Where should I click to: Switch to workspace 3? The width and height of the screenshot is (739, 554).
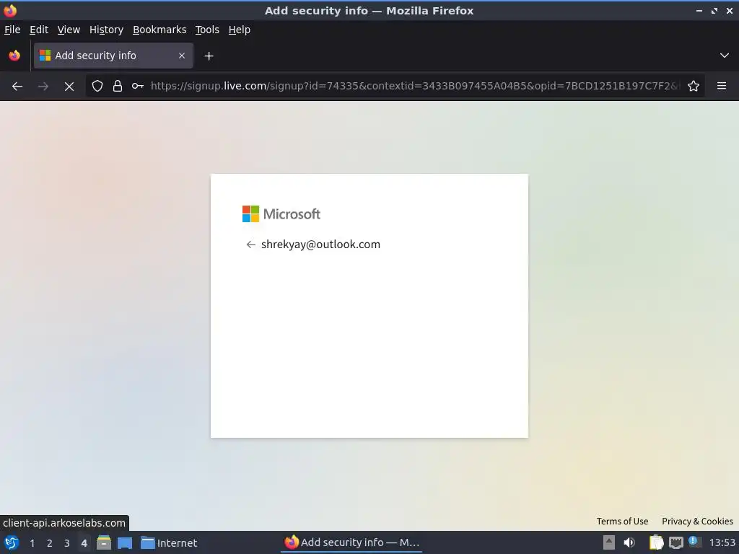(x=67, y=543)
